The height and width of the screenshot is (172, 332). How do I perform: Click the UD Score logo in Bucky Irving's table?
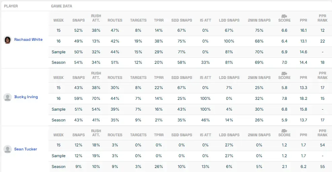tap(284, 74)
